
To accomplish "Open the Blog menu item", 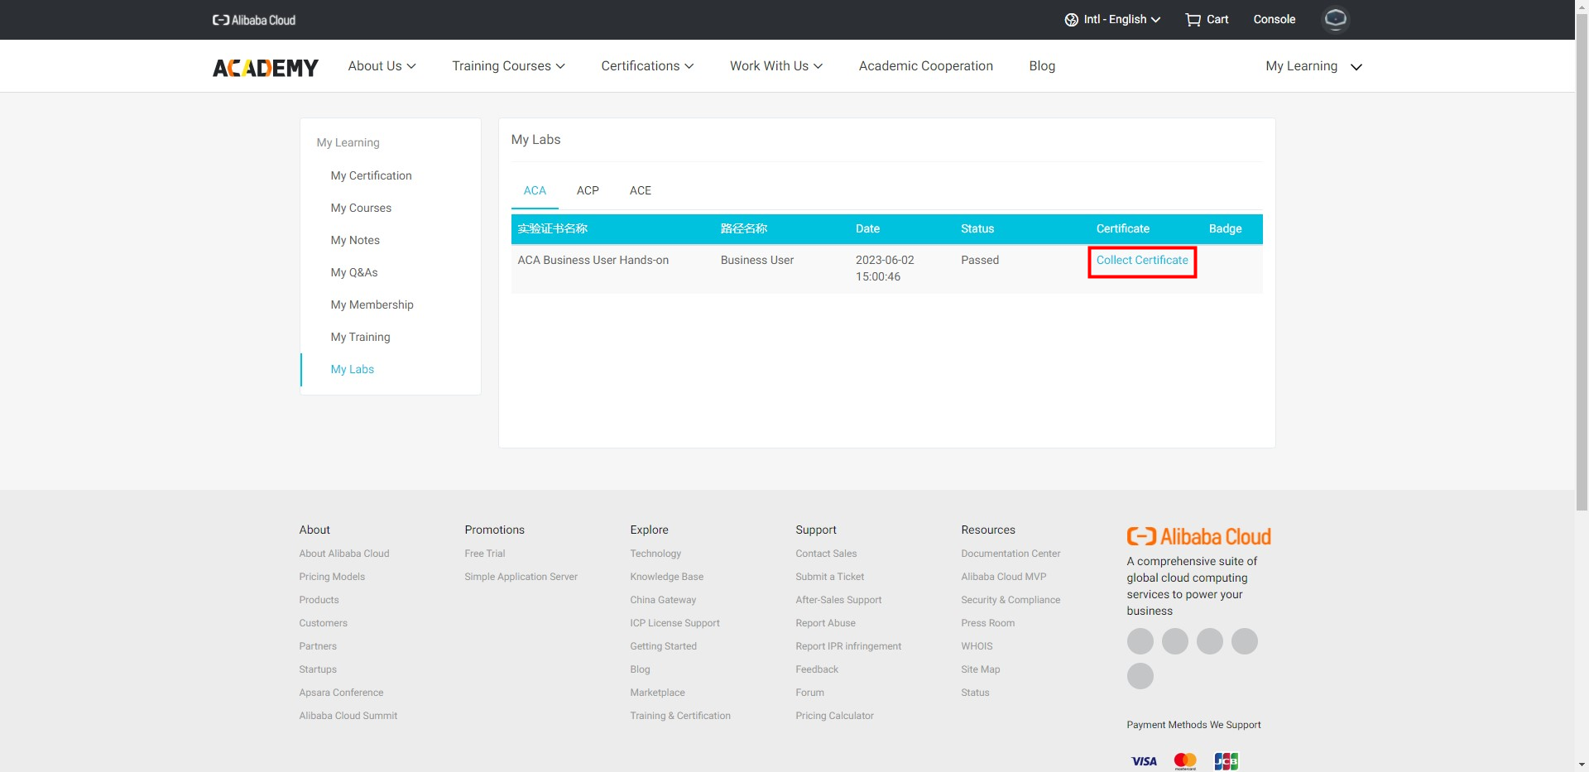I will (x=1041, y=65).
